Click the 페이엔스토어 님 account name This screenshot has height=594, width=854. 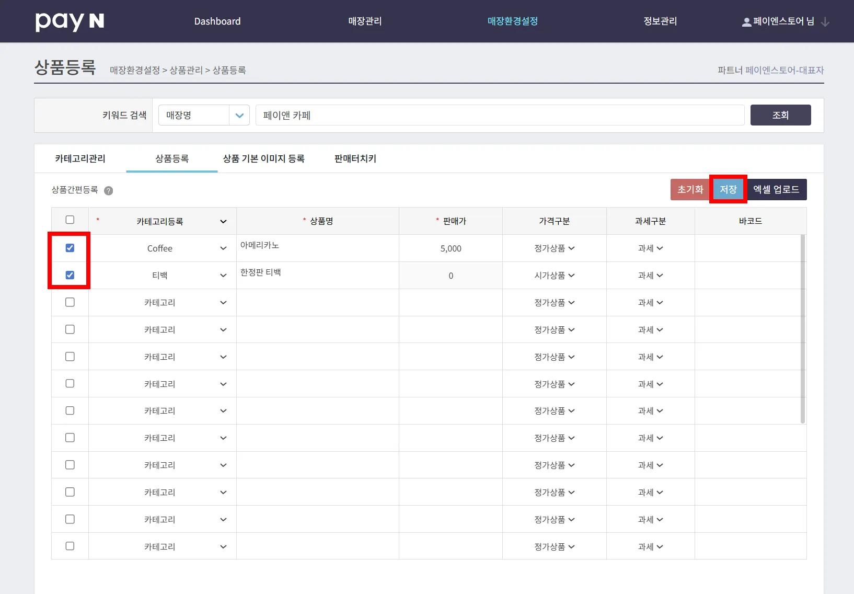784,21
